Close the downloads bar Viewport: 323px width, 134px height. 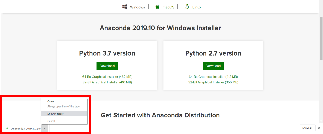tap(319, 128)
